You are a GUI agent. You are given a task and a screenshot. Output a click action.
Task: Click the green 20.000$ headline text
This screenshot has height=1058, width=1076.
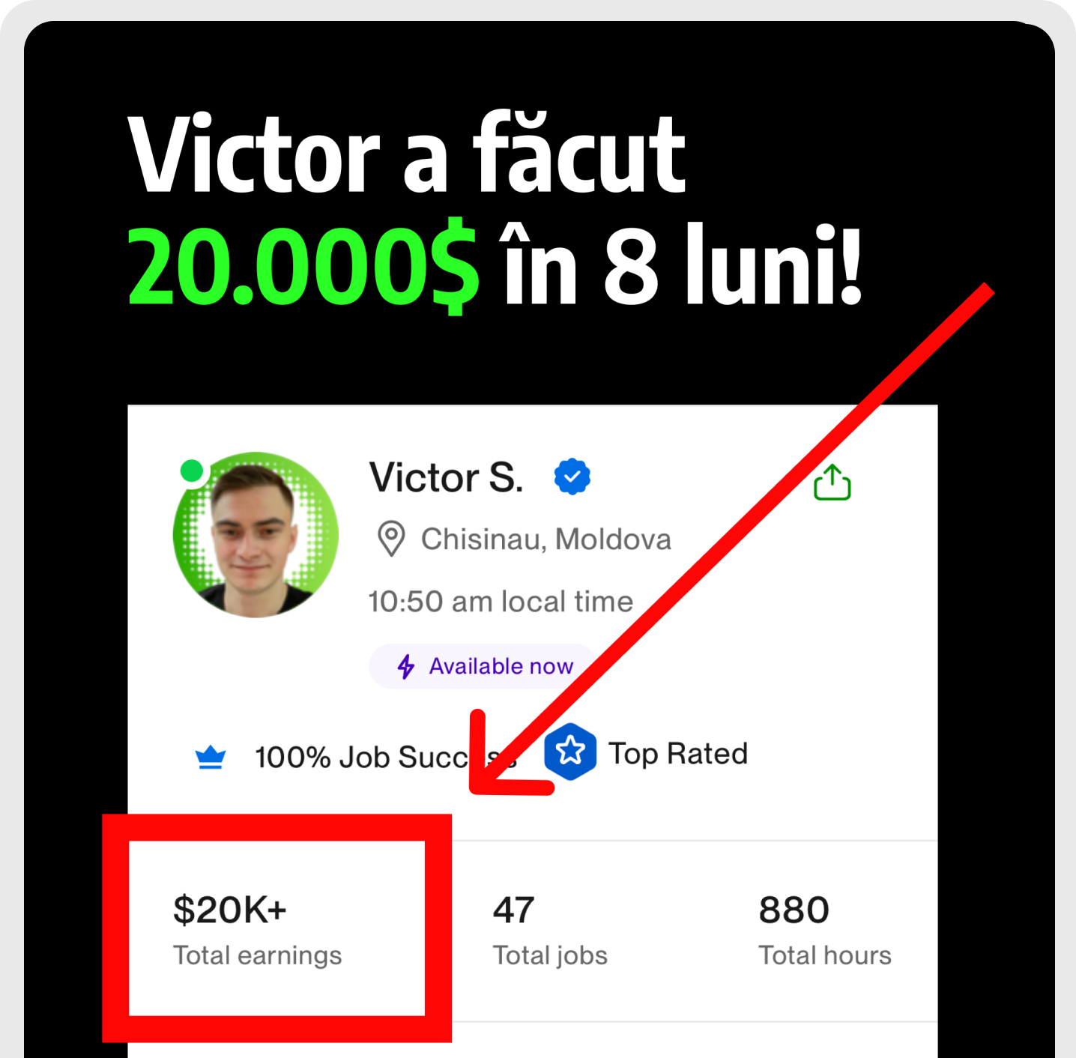(x=303, y=266)
